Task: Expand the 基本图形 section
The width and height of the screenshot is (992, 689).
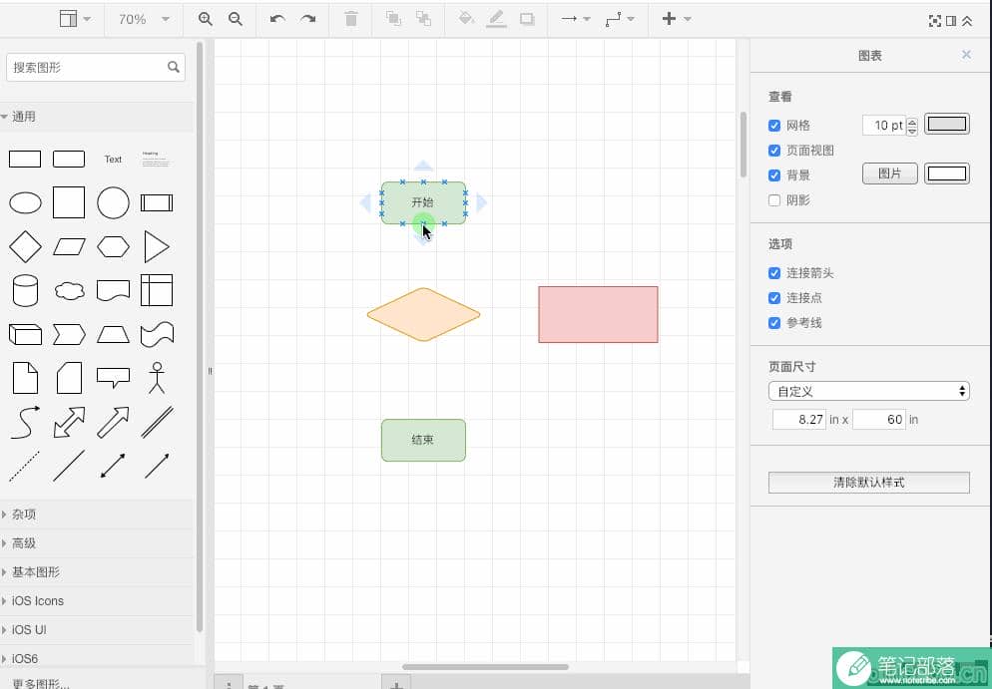Action: point(97,572)
